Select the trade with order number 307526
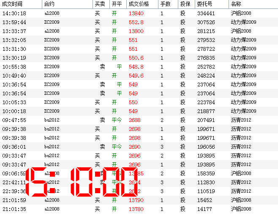278x219 pixels. 206,22
